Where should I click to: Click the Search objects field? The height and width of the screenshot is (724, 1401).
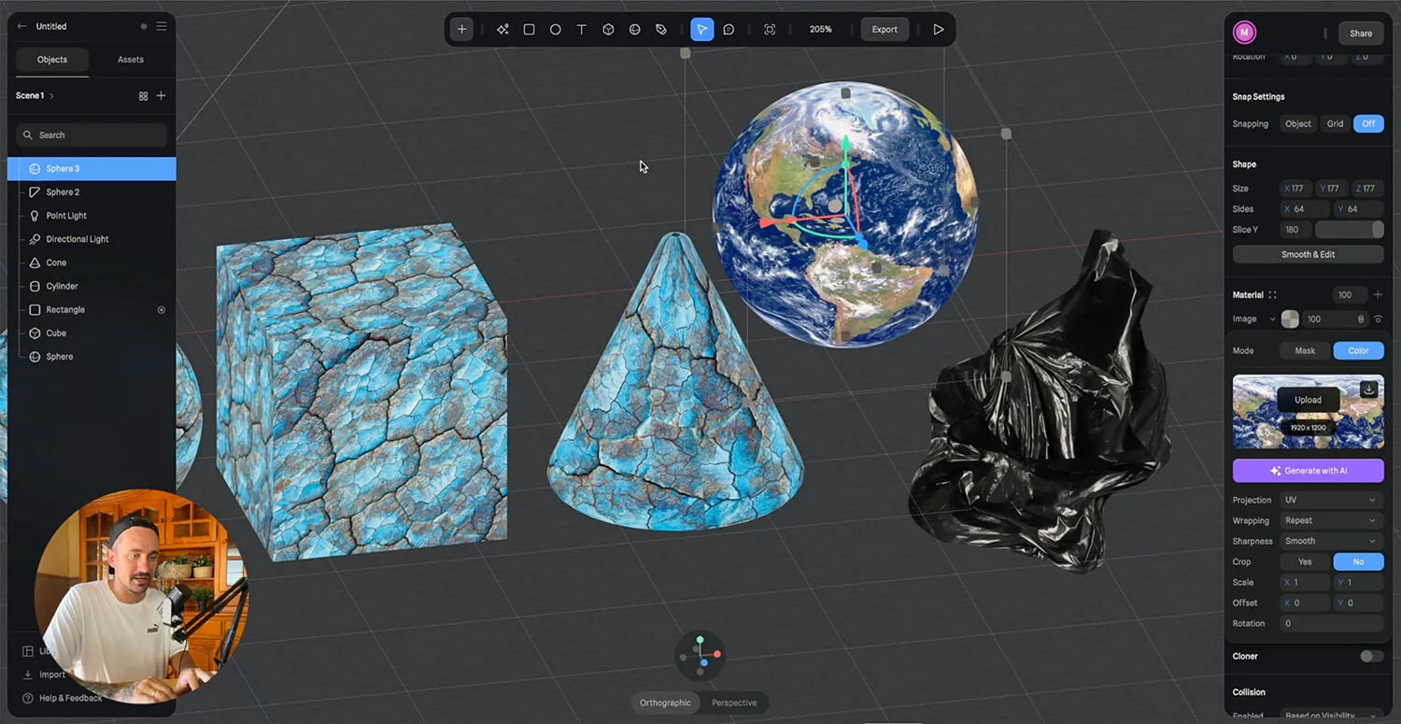click(x=92, y=135)
